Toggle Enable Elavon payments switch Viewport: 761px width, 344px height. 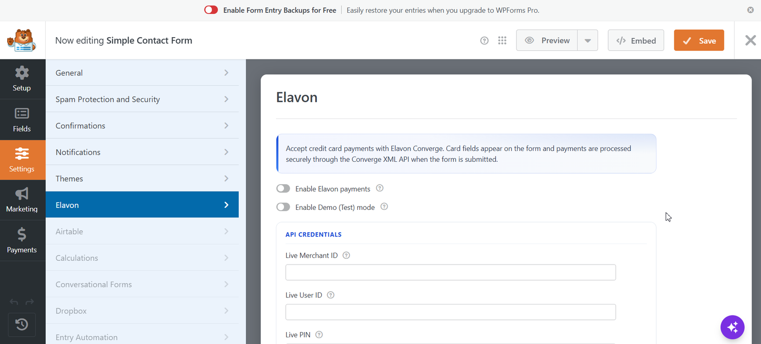click(x=283, y=188)
